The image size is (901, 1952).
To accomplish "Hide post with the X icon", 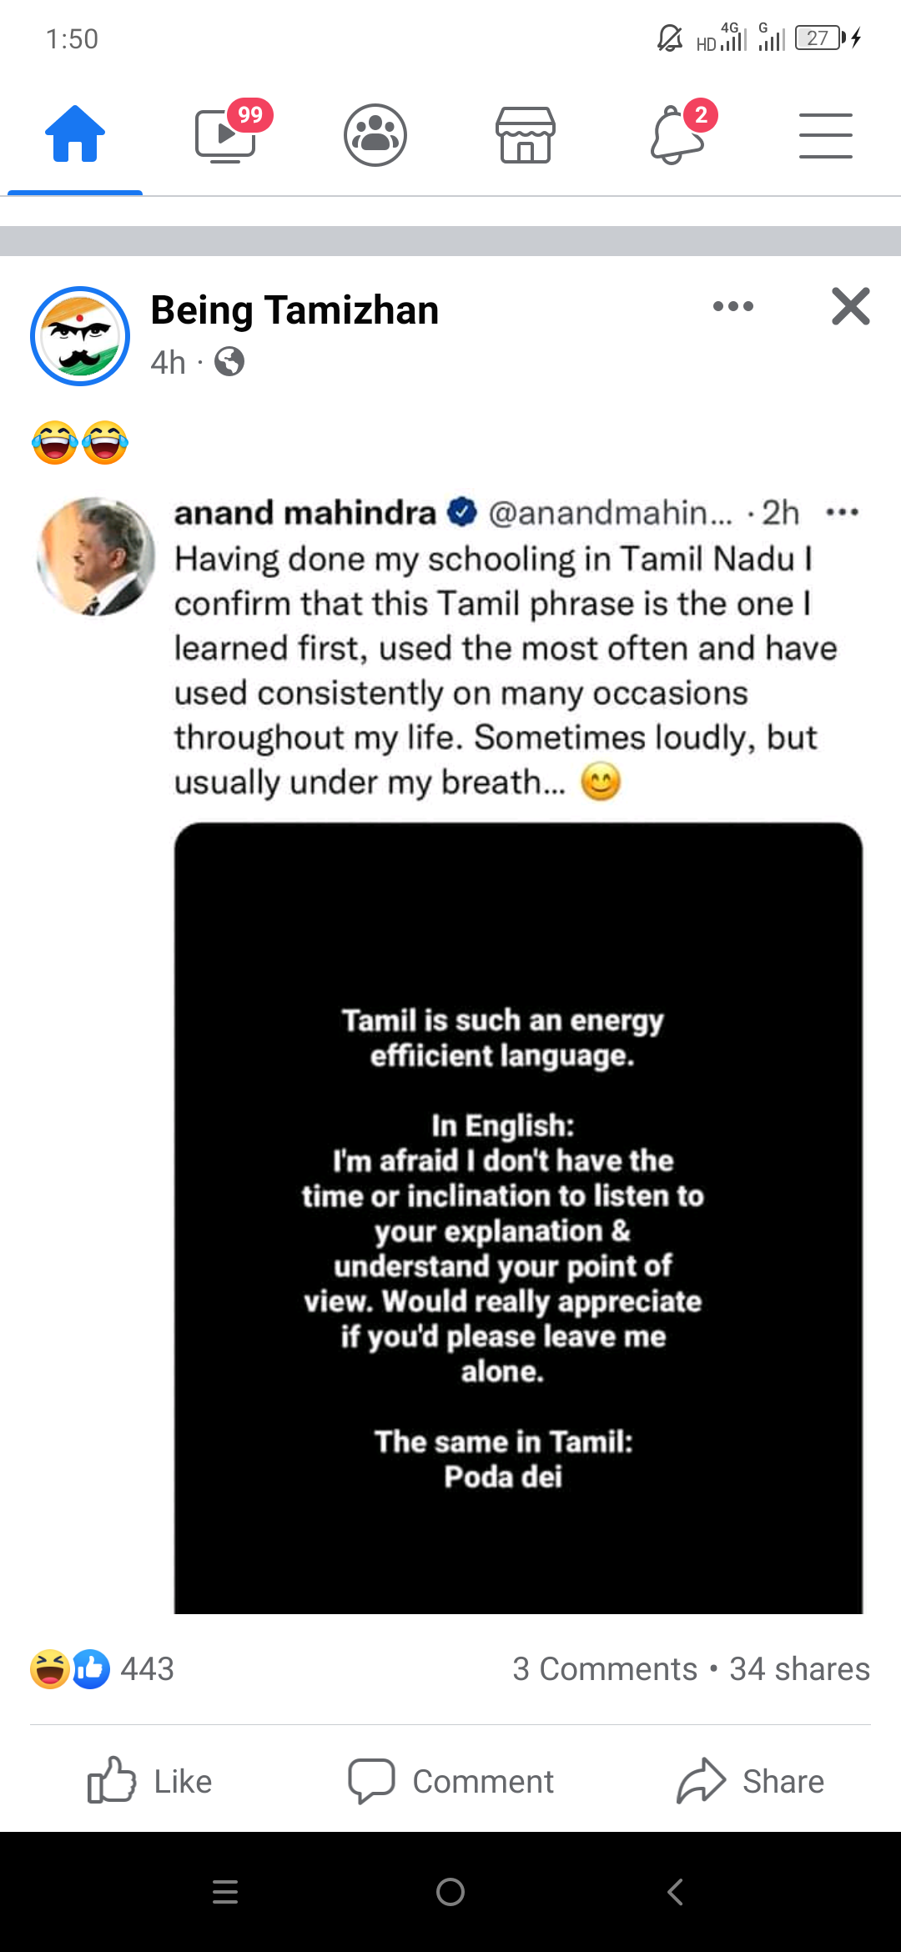I will point(850,306).
